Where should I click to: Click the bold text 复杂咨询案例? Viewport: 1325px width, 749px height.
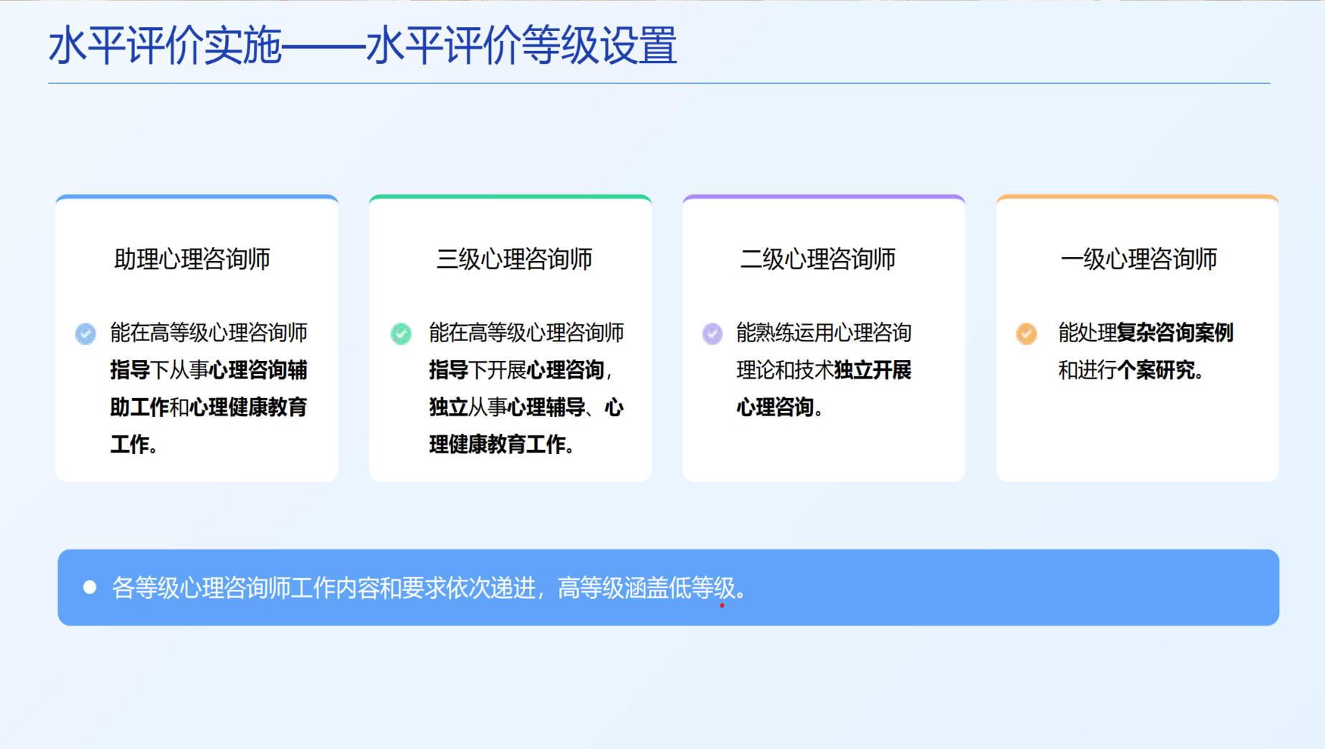1174,333
